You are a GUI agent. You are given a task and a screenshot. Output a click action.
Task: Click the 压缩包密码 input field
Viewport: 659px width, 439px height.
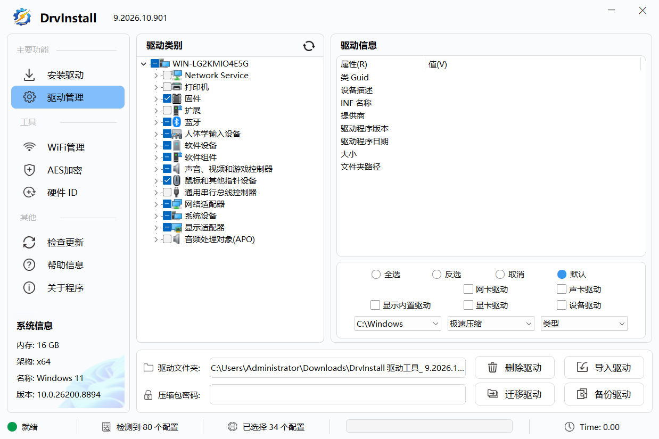click(x=337, y=394)
